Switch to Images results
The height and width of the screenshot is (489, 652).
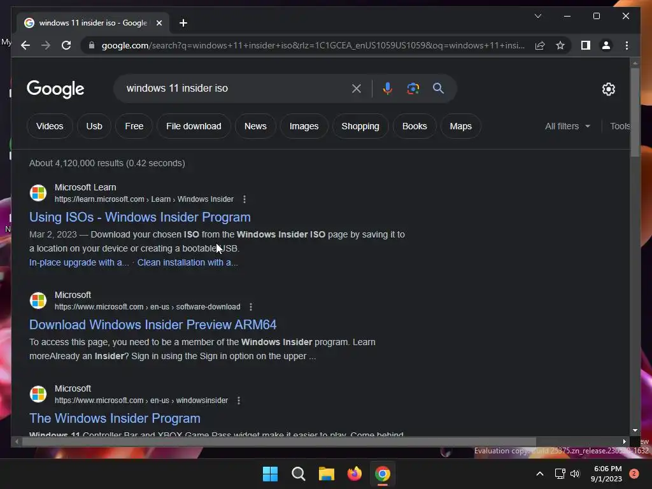[x=304, y=126]
